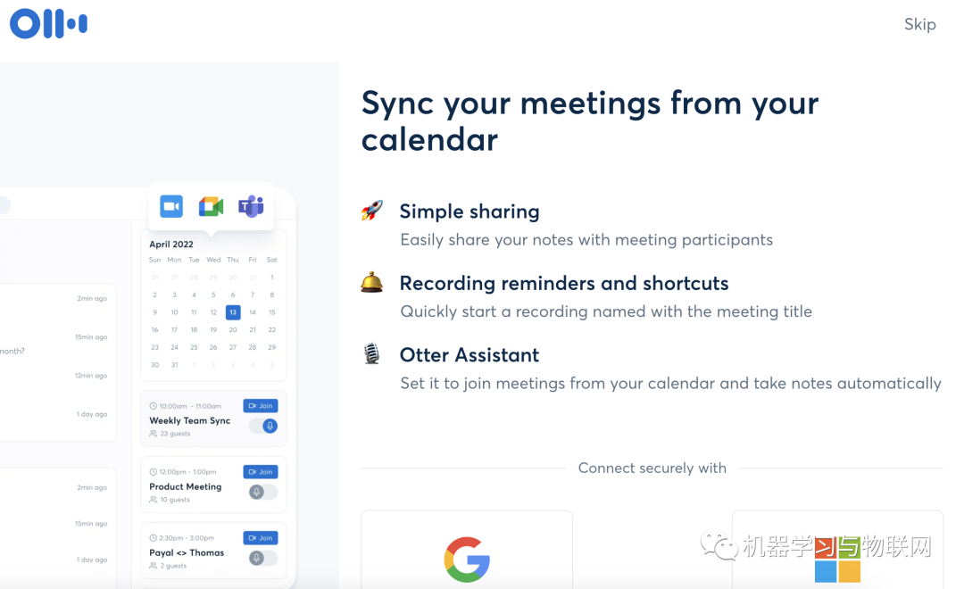This screenshot has width=964, height=589.
Task: Select April 13 on the calendar
Action: click(x=233, y=312)
